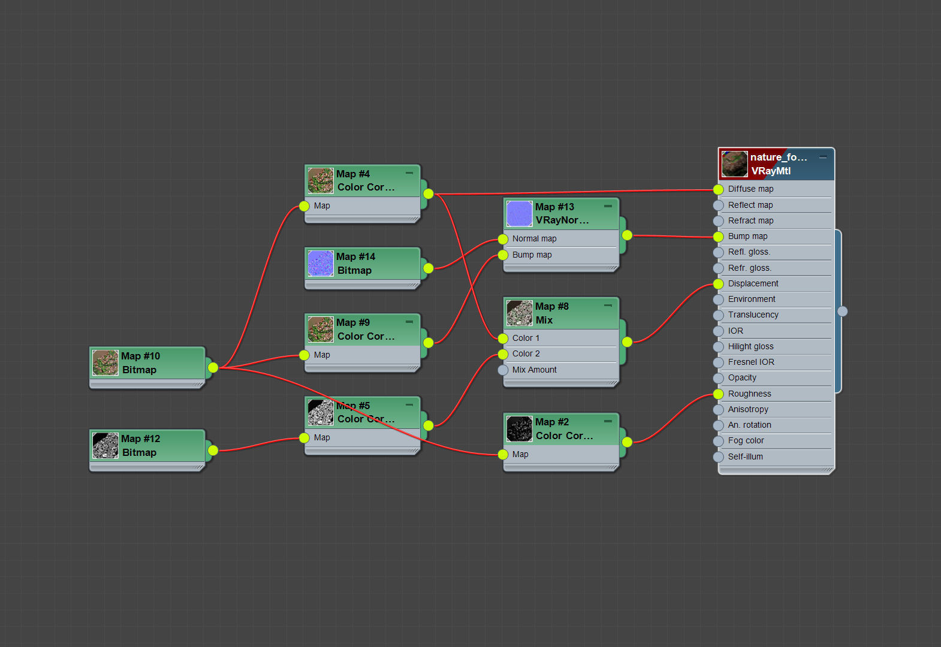Collapse the Map #8 Mix node
Viewport: 941px width, 647px height.
point(608,306)
